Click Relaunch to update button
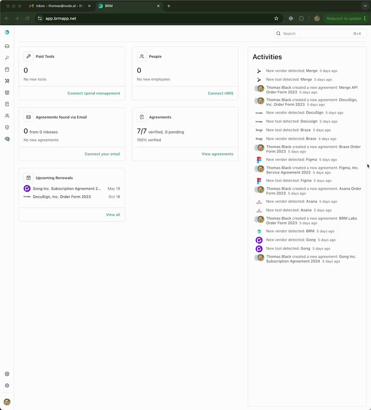Image resolution: width=371 pixels, height=410 pixels. pos(344,18)
